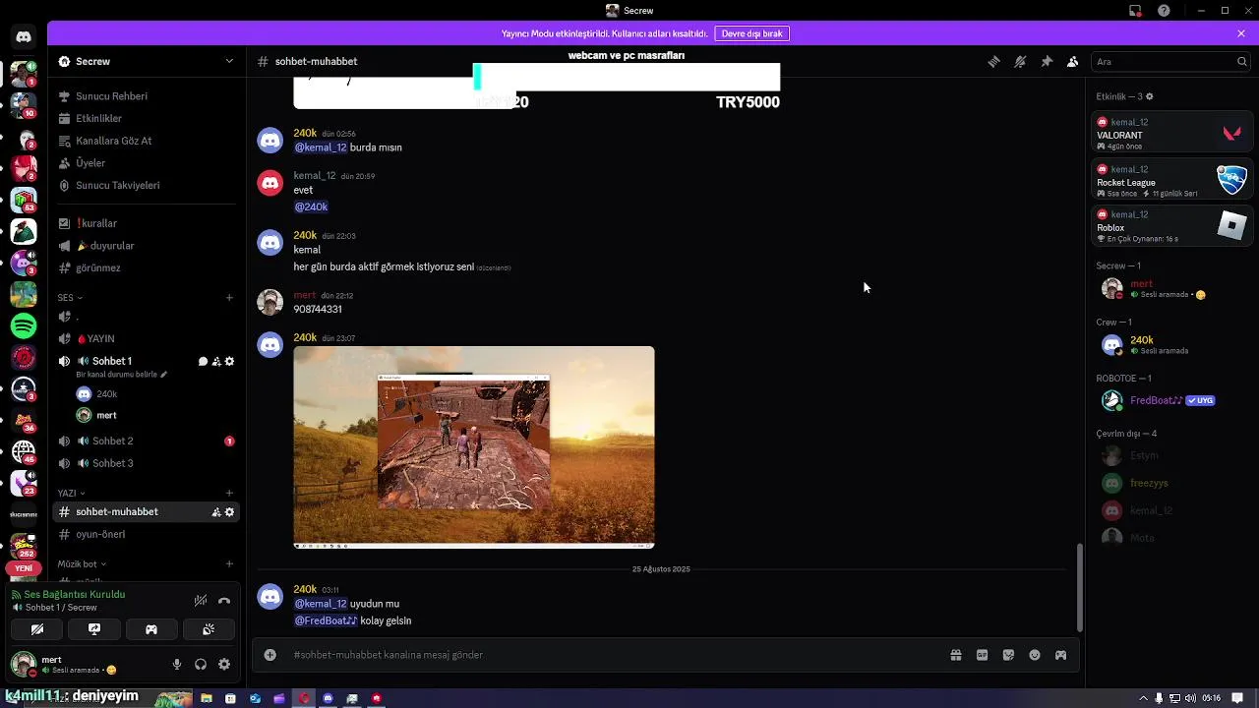Click the @FredBoat mention
The height and width of the screenshot is (708, 1259).
coord(326,620)
